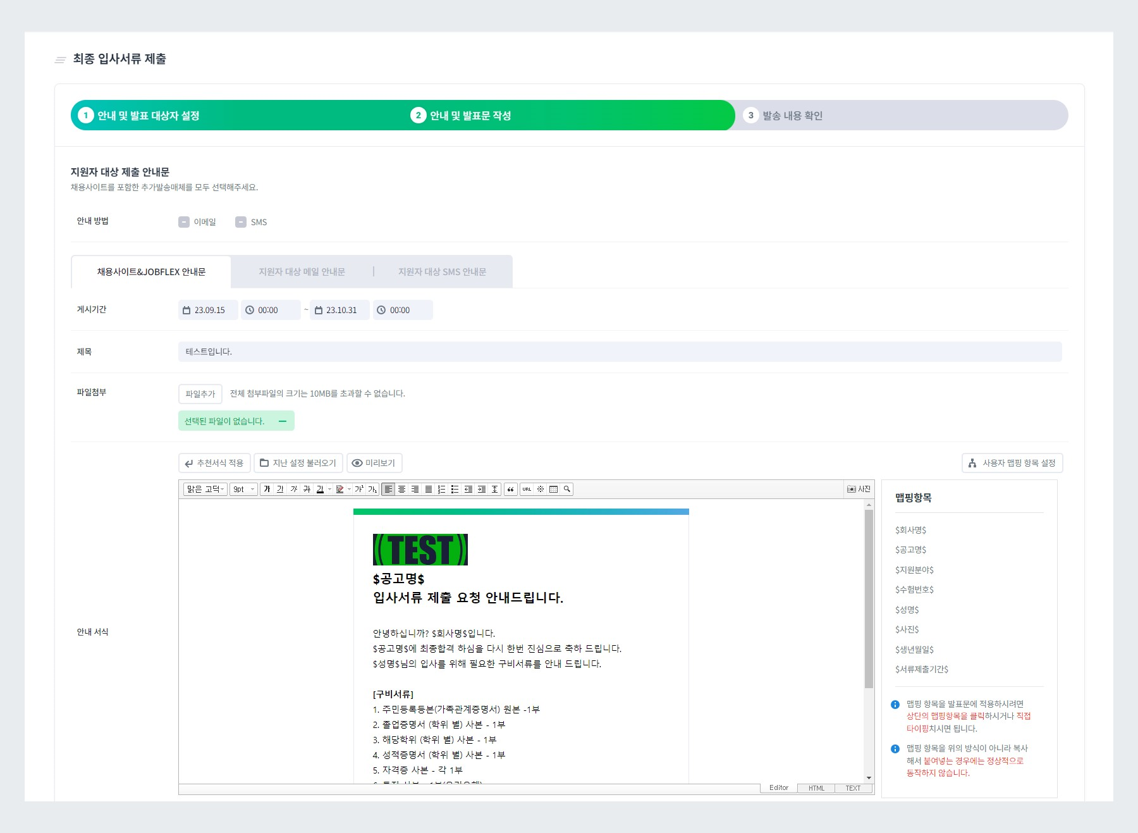Toggle highlight color with the pen icon

pos(340,488)
